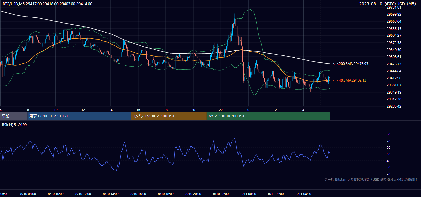Image resolution: width=421 pixels, height=197 pixels.
Task: Click the BTC/USD,M5 OHLC header text
Action: tap(47, 4)
